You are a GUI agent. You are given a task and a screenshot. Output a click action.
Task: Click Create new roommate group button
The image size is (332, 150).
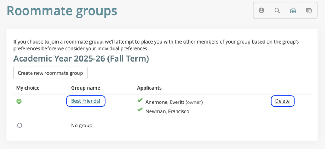(x=50, y=73)
